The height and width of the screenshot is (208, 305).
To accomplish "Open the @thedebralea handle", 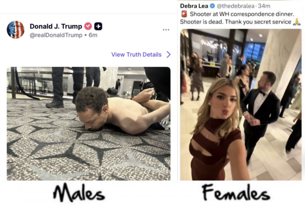I will point(236,6).
